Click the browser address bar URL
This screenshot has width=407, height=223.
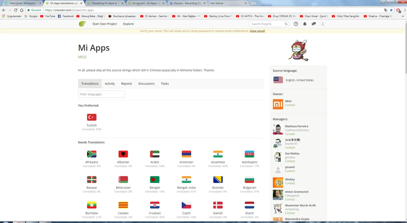pyautogui.click(x=69, y=10)
